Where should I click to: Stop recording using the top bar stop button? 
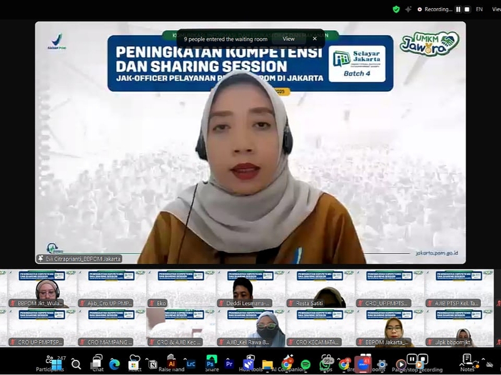point(467,9)
